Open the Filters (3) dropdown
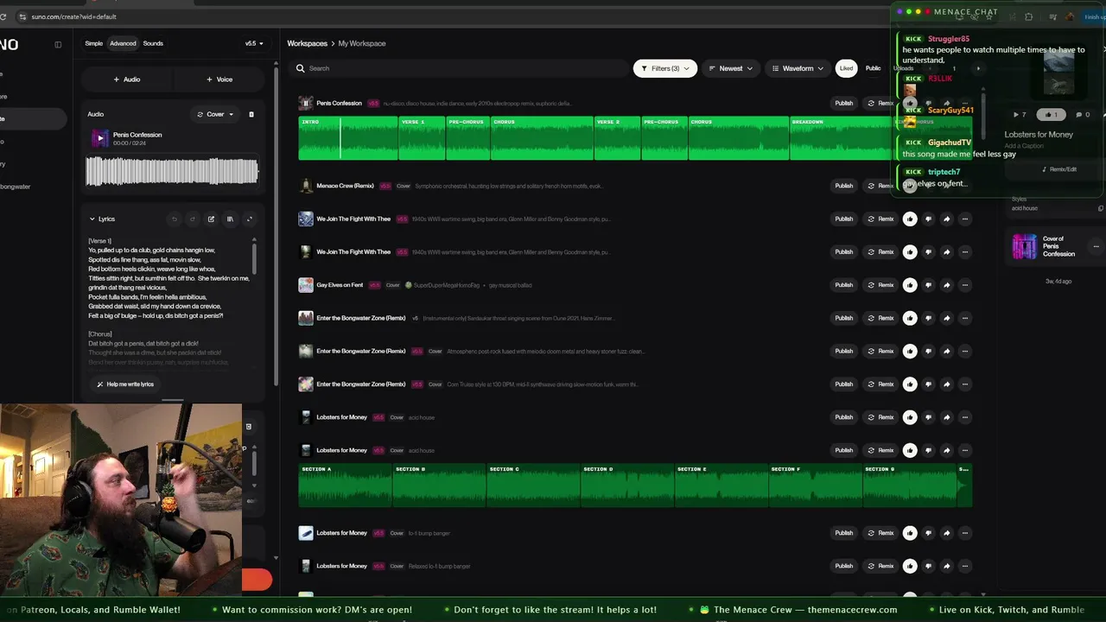 click(665, 68)
